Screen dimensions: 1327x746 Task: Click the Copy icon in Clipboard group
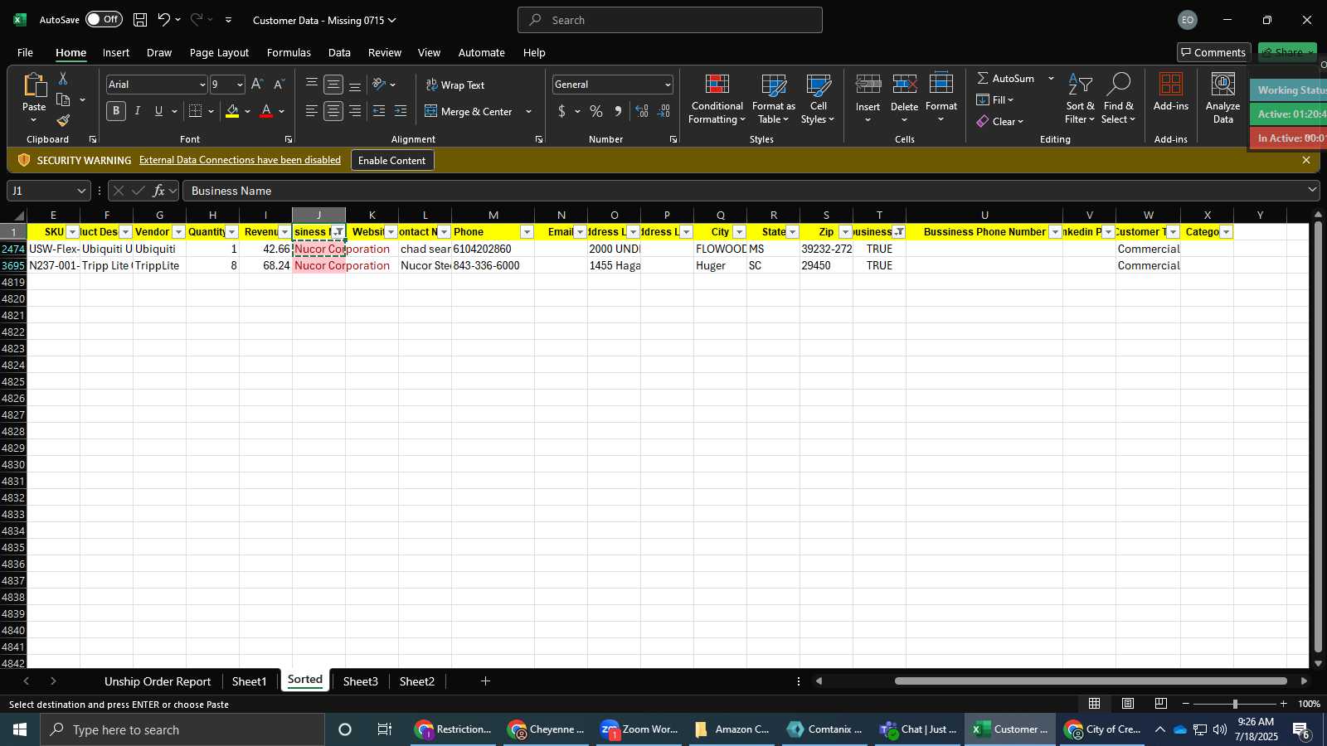[63, 100]
